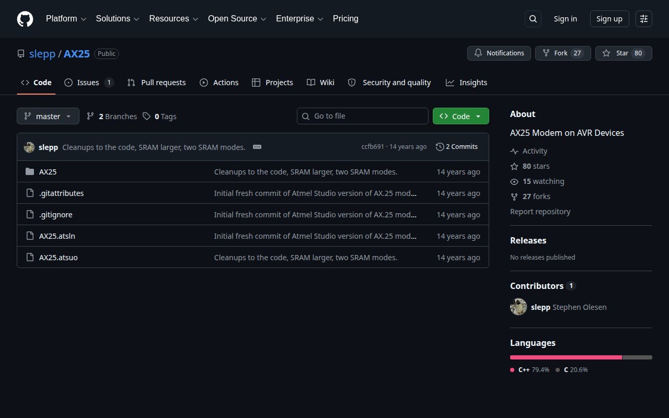Viewport: 669px width, 418px height.
Task: Open the AX25 folder
Action: 48,171
